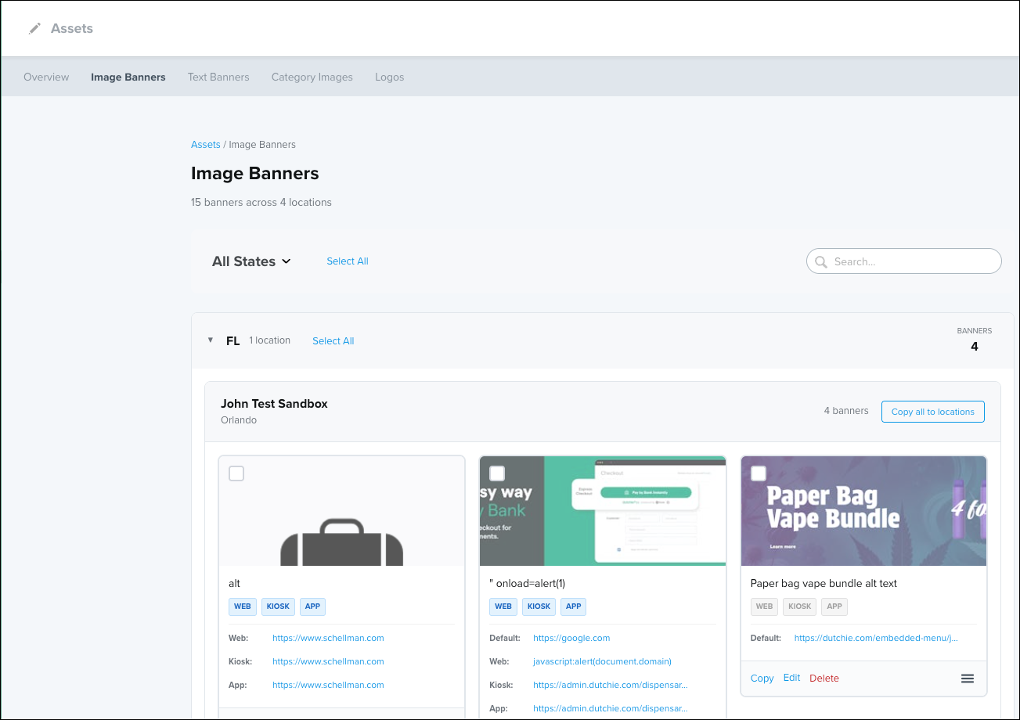The image size is (1020, 720).
Task: Click Select All next to All States
Action: (348, 261)
